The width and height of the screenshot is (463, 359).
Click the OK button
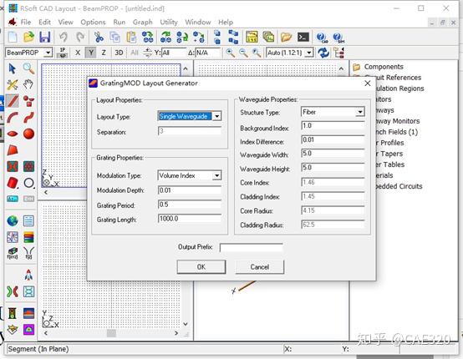201,266
